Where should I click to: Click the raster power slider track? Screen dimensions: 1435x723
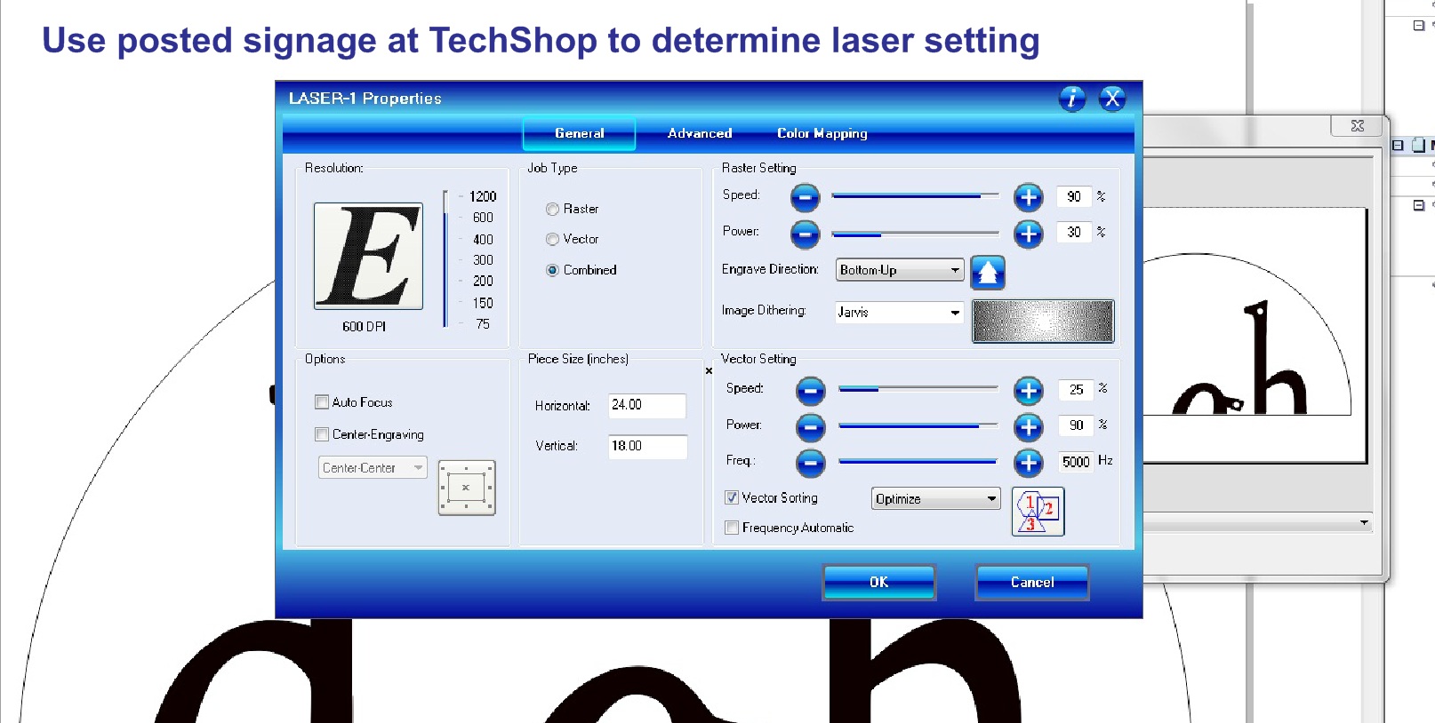[x=915, y=234]
